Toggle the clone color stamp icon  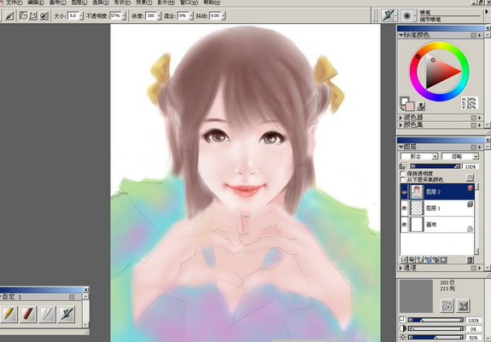click(421, 107)
